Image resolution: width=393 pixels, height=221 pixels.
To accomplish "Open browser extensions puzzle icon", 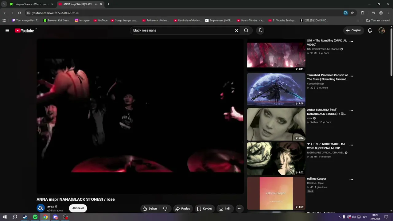I will (363, 13).
